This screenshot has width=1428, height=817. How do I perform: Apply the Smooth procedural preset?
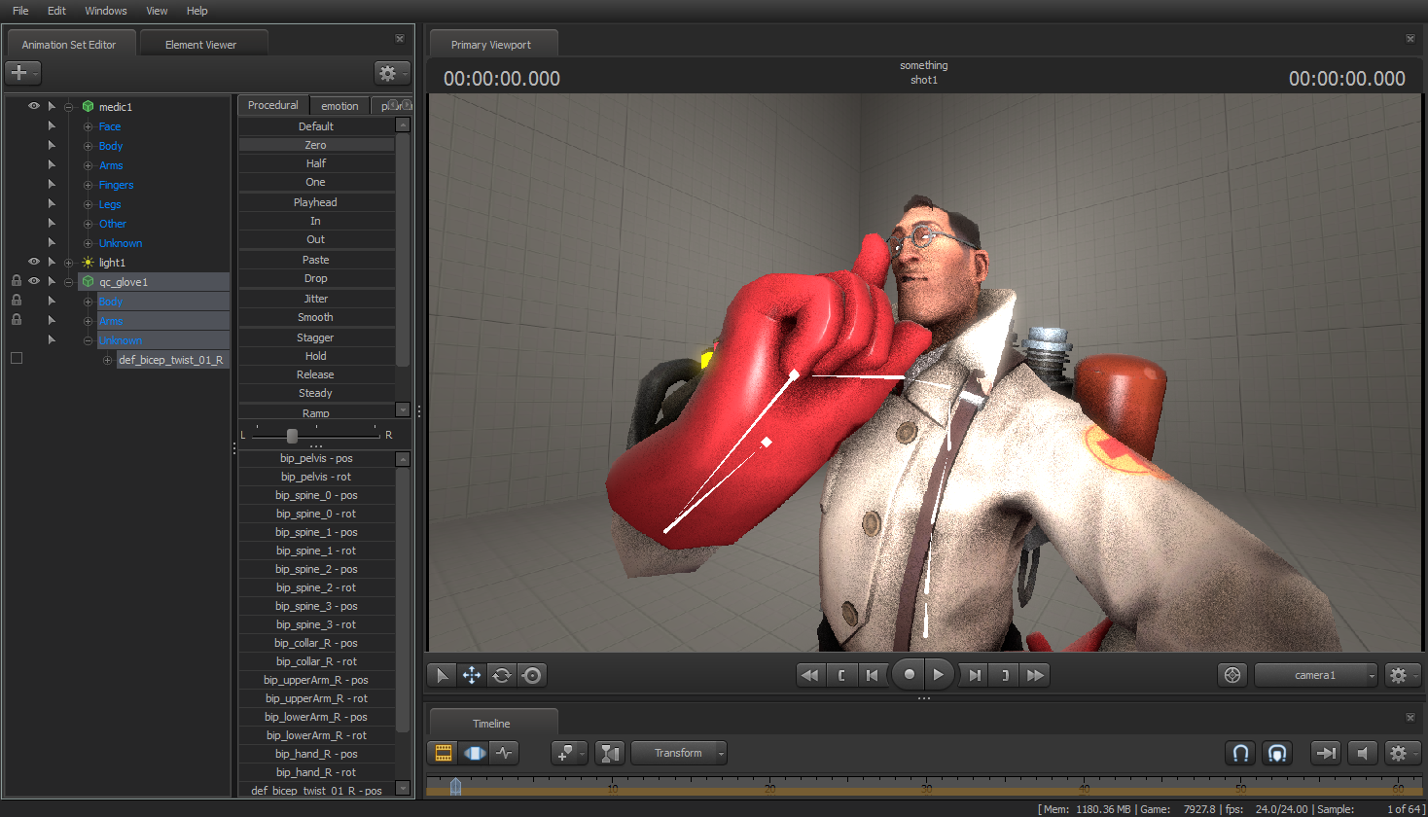tap(316, 317)
